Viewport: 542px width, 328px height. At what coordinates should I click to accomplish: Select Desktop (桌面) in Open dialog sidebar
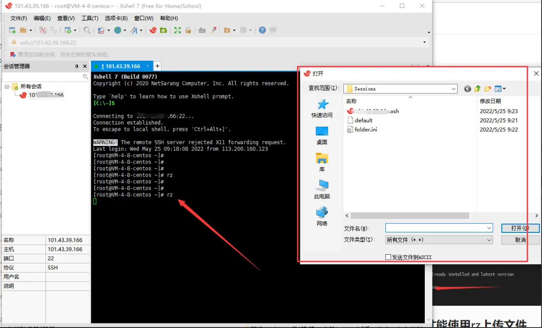322,135
